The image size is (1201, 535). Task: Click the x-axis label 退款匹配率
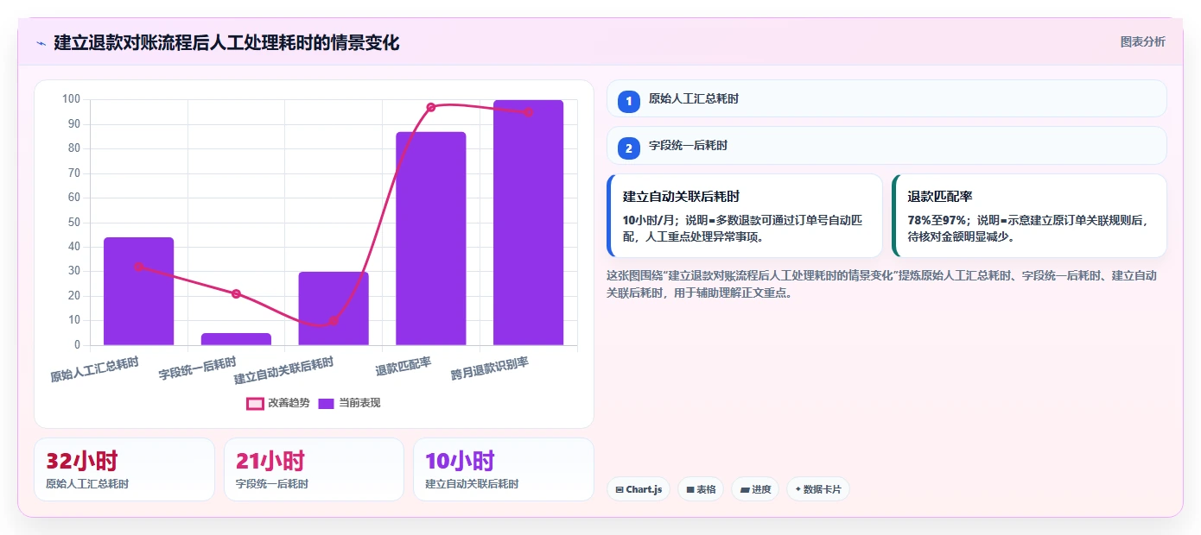point(404,367)
